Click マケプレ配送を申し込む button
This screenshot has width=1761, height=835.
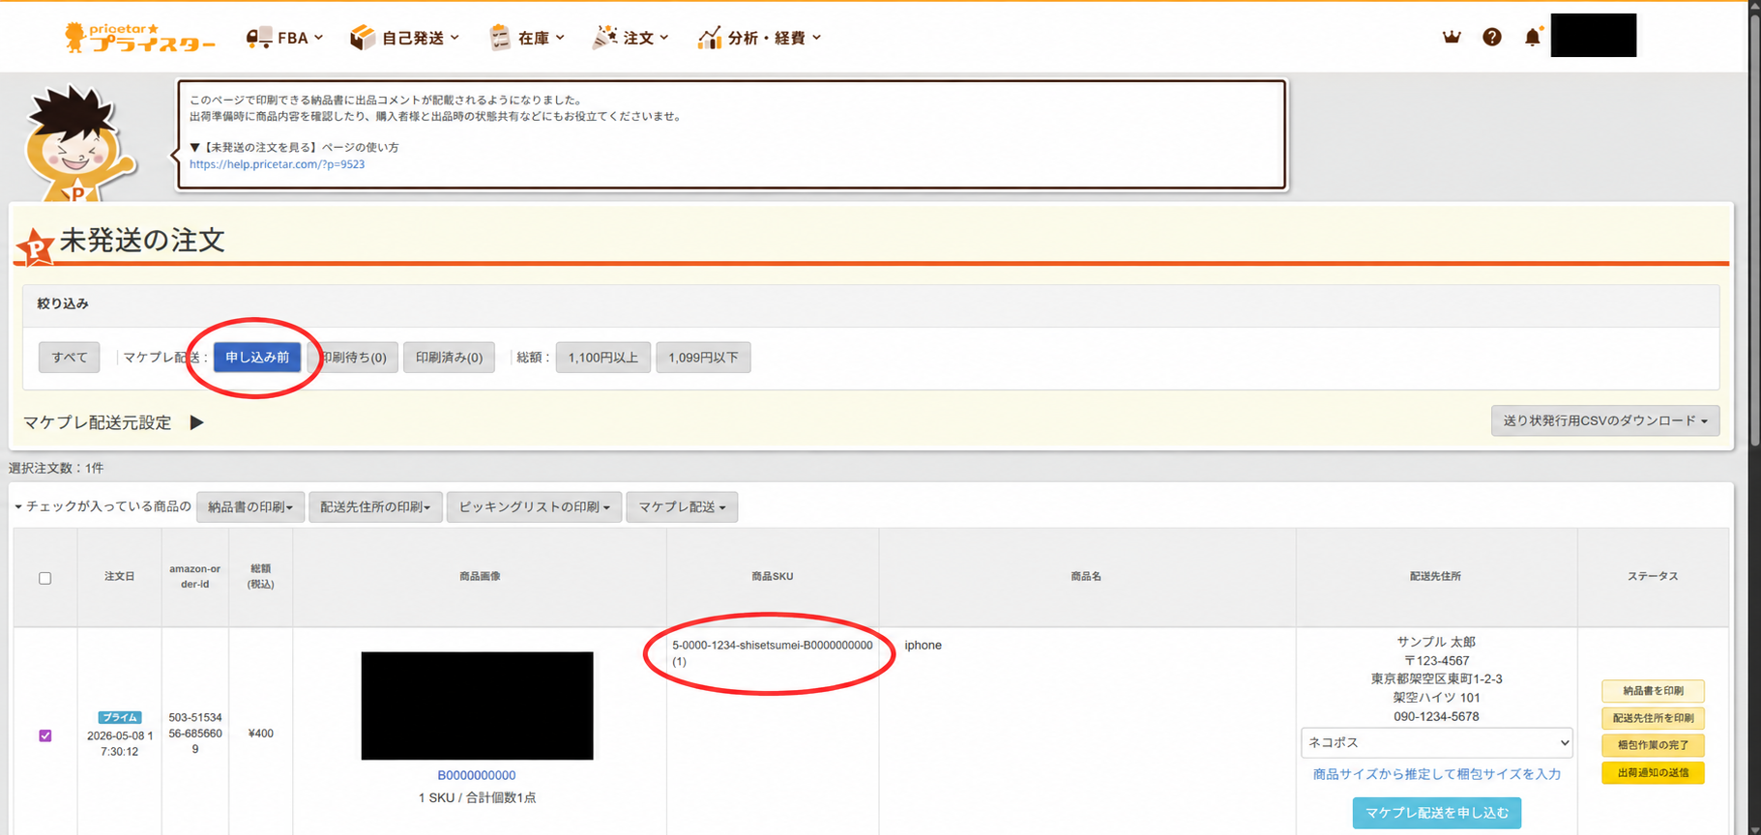click(x=1437, y=813)
